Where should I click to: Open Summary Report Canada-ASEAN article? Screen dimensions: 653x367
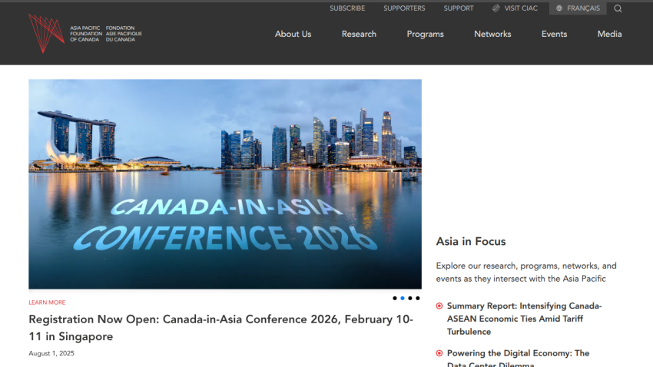tap(524, 319)
